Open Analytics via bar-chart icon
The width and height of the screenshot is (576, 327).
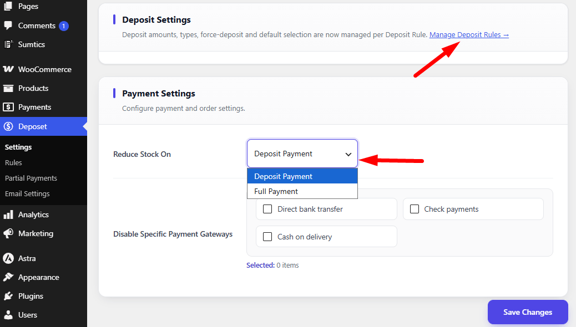click(8, 214)
